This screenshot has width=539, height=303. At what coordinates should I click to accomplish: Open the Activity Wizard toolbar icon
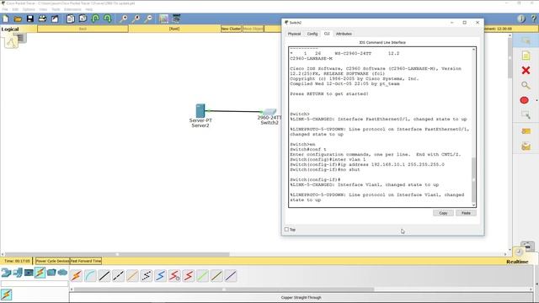coord(55,19)
